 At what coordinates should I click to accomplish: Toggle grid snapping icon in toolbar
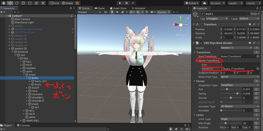point(77,3)
